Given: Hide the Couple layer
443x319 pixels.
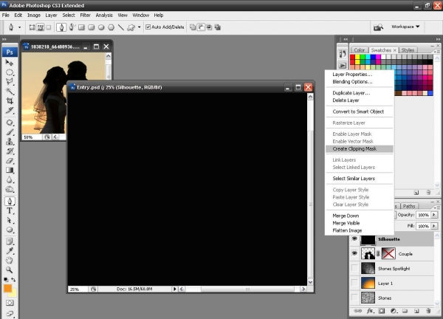Looking at the screenshot, I should [354, 253].
